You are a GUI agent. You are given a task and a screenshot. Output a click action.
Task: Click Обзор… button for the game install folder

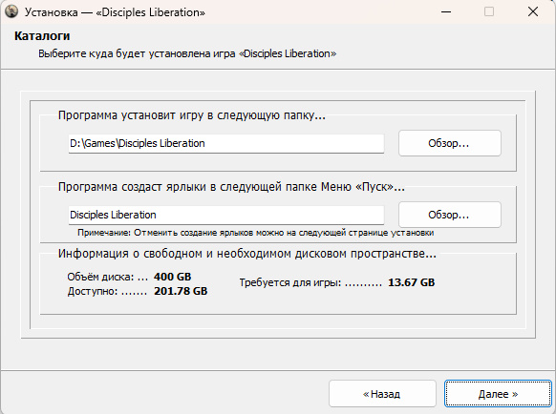tap(450, 143)
